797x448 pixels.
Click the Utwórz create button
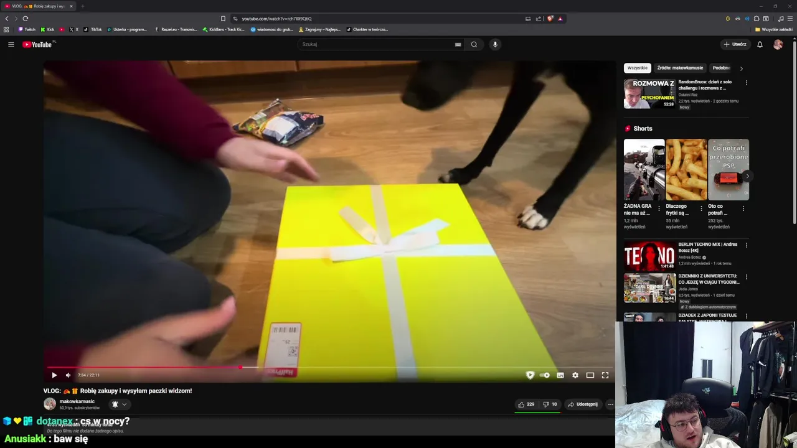coord(734,44)
